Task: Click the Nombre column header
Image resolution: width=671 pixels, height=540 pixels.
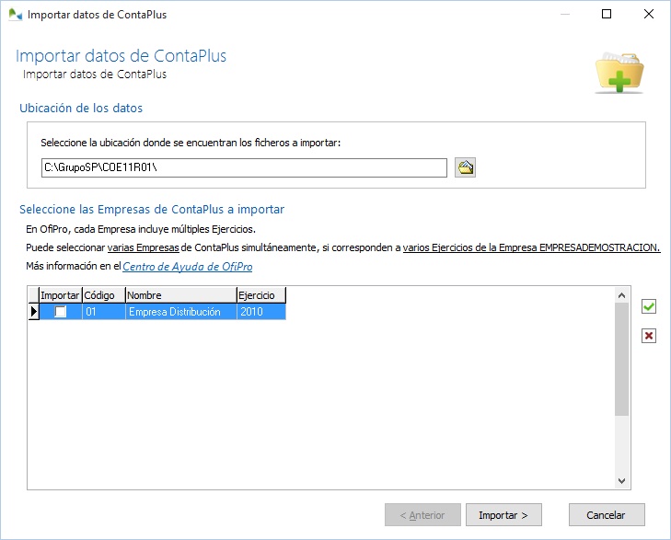Action: (179, 295)
